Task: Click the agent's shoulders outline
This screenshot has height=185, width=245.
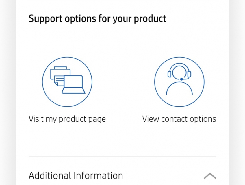Action: [179, 89]
